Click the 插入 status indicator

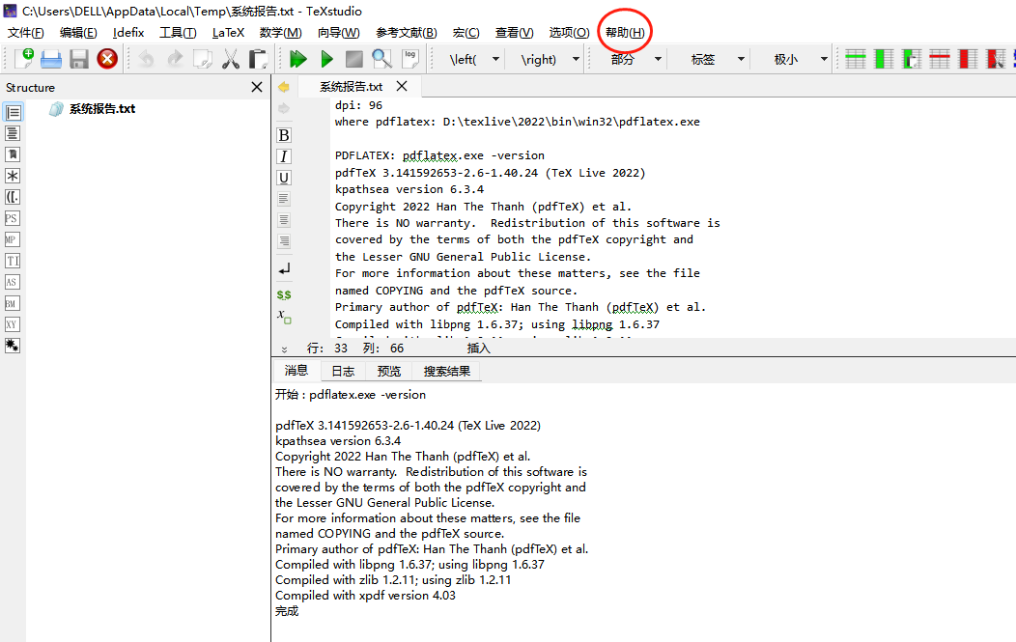coord(479,349)
